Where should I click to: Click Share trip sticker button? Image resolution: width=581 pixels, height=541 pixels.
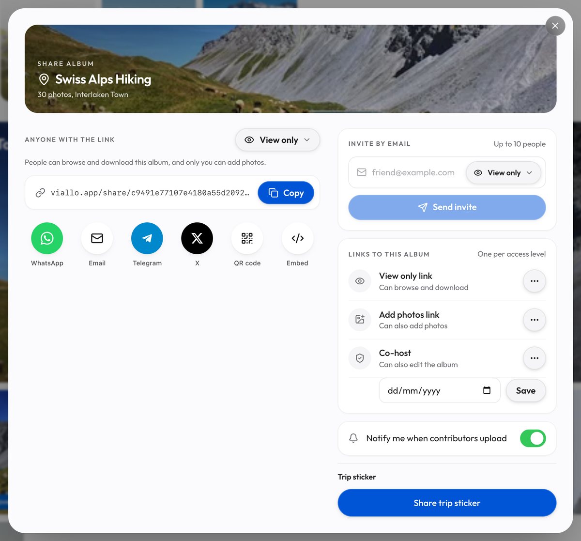point(447,503)
